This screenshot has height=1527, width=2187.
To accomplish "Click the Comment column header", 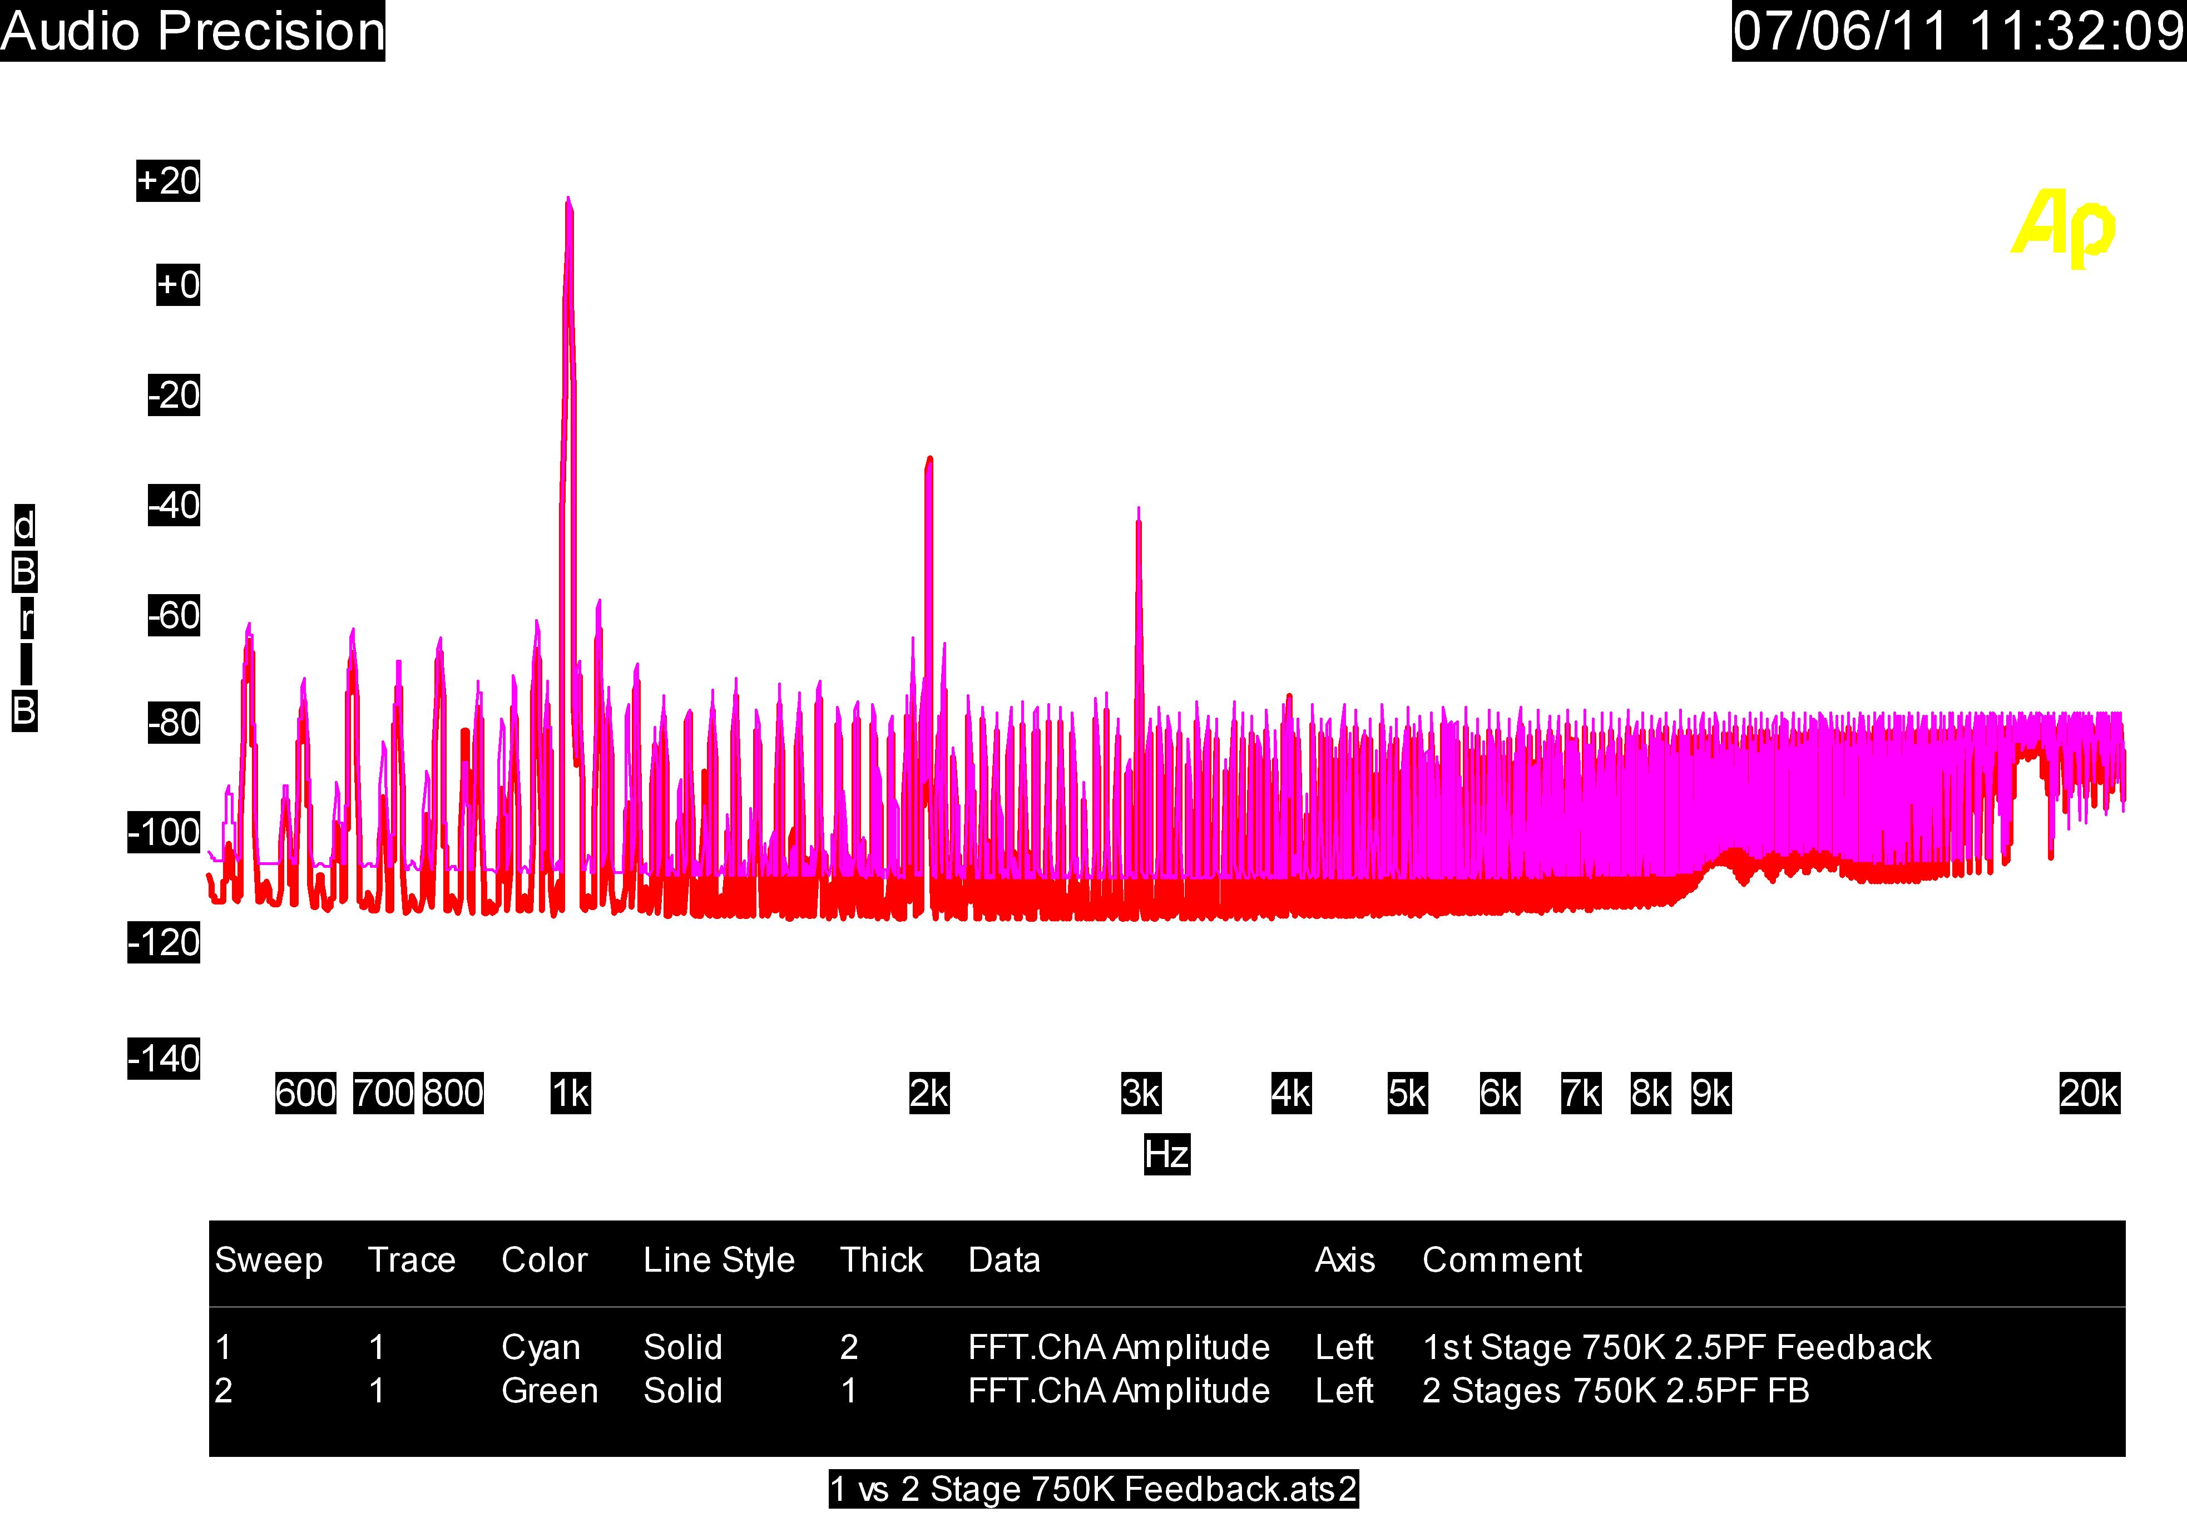I will pos(1502,1261).
